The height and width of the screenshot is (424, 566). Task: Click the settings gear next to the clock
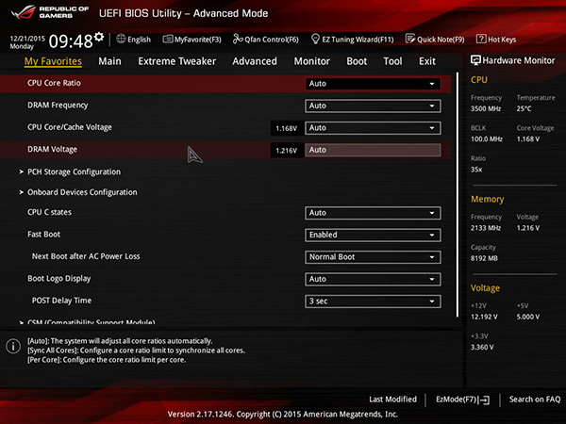tap(98, 37)
